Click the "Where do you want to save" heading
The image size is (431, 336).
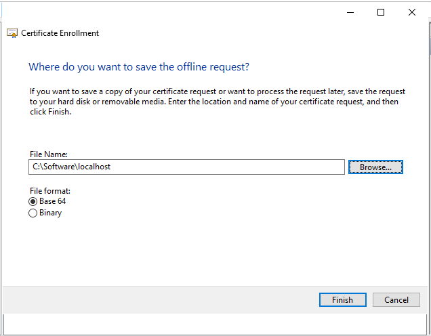139,67
